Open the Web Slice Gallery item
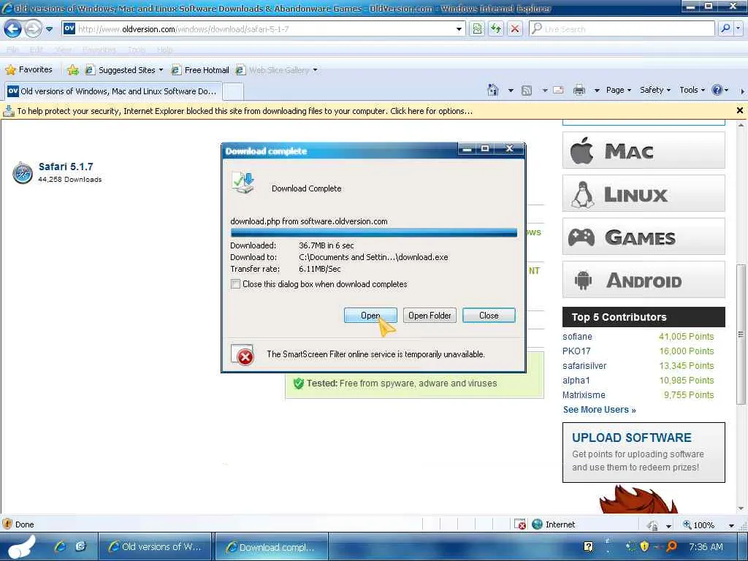This screenshot has height=561, width=748. coord(273,70)
